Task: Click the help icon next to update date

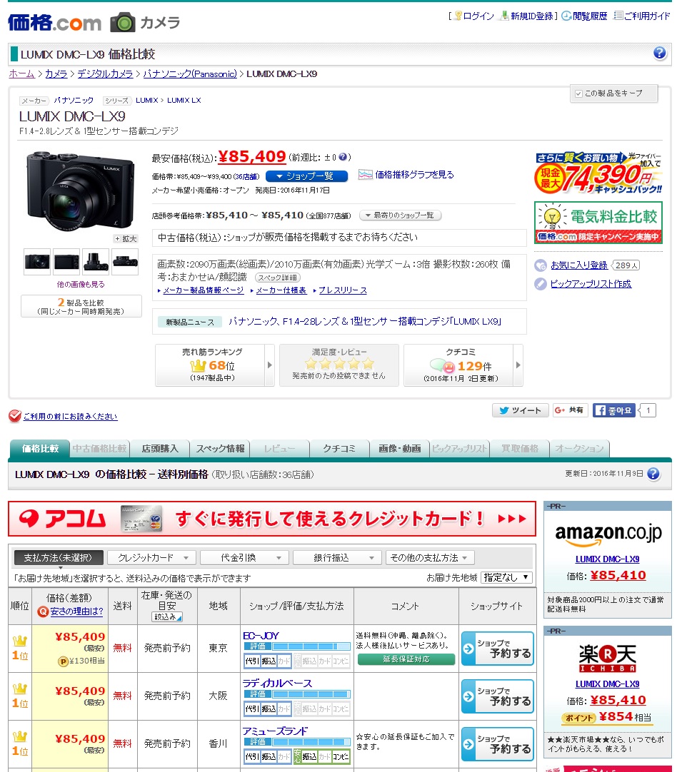Action: click(x=653, y=474)
